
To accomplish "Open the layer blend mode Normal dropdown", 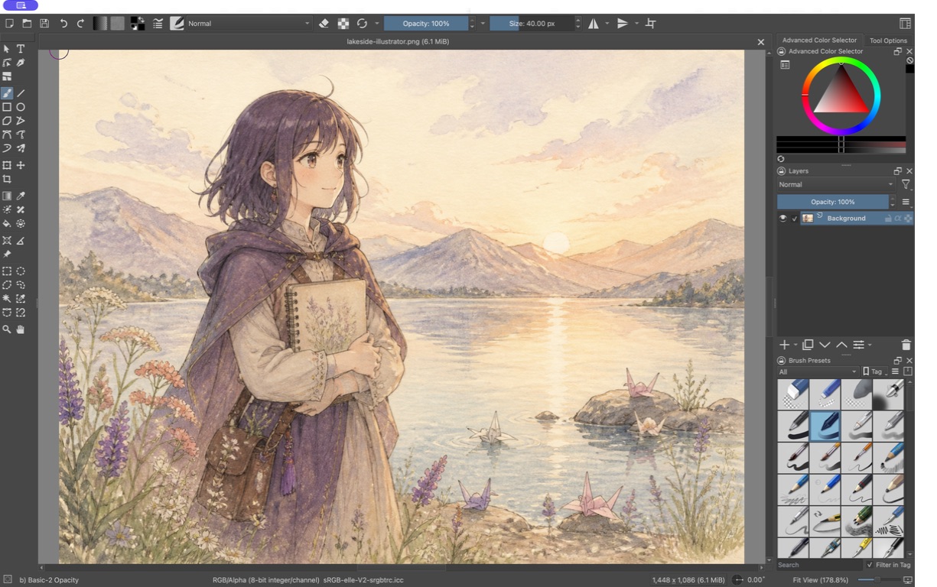I will click(836, 184).
